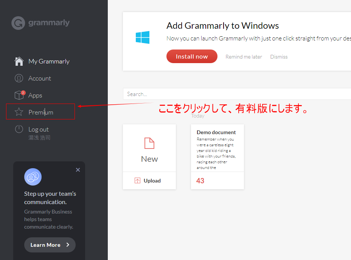The height and width of the screenshot is (260, 351).
Task: Click the 湯浅 浩司 user name
Action: point(39,138)
